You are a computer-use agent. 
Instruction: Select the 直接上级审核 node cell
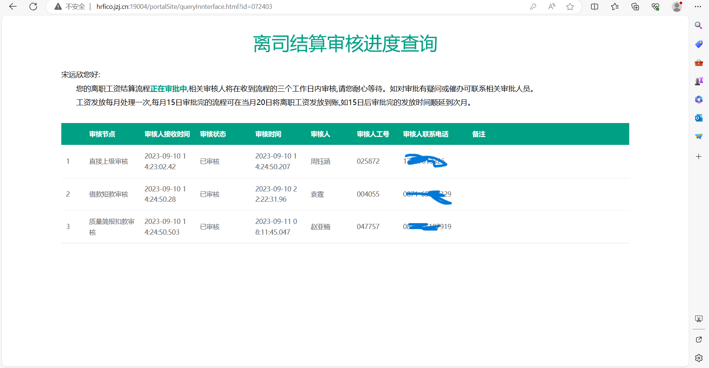[109, 161]
